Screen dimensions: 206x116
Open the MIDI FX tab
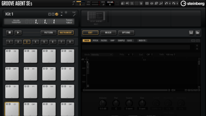(x=142, y=41)
